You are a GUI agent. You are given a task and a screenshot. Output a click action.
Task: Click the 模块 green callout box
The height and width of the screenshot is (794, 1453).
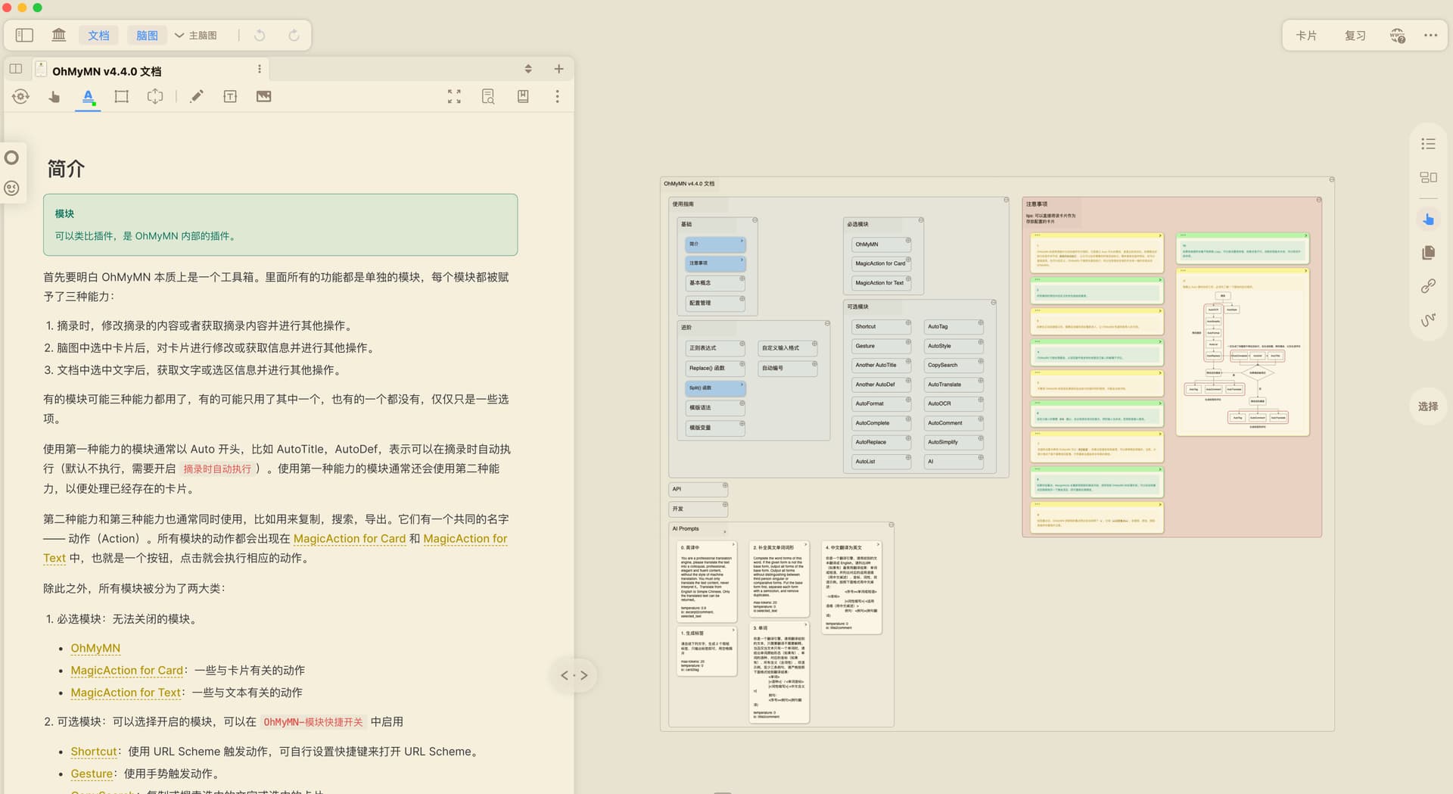click(x=280, y=225)
